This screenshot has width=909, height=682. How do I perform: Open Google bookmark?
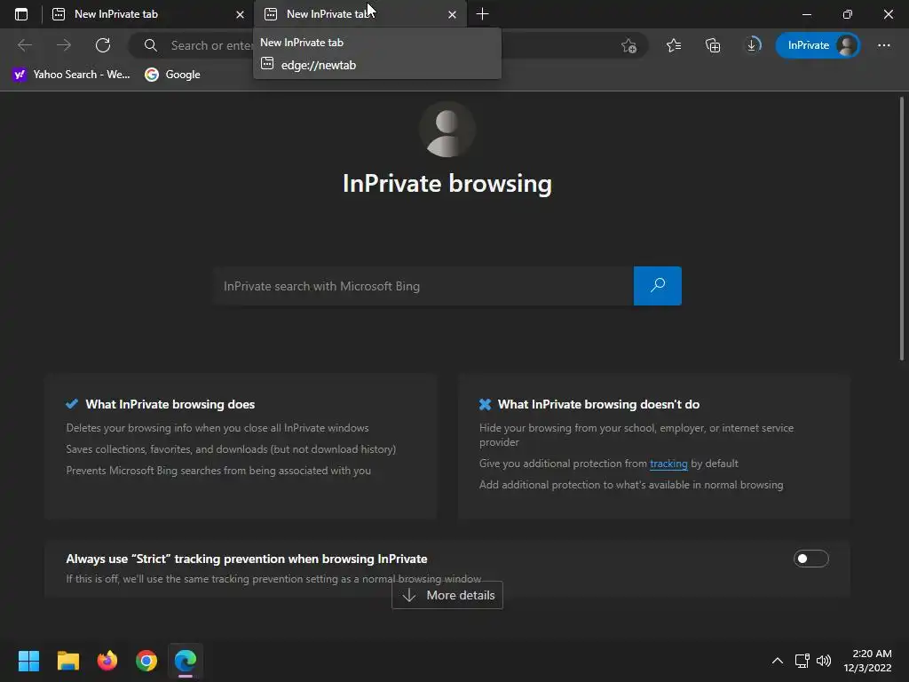[173, 75]
